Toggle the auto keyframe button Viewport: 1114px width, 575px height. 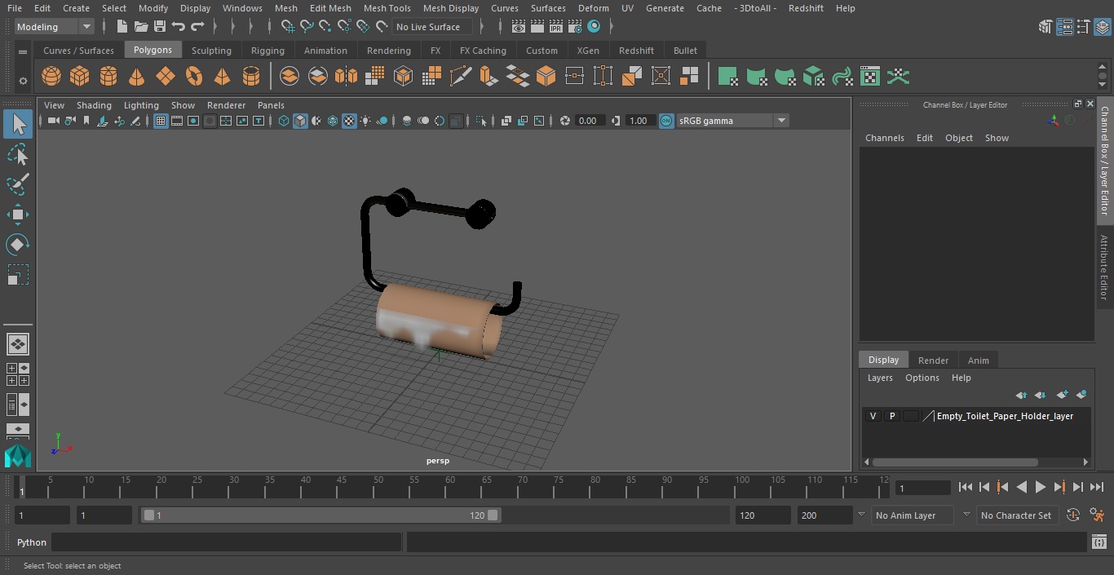(x=1073, y=515)
